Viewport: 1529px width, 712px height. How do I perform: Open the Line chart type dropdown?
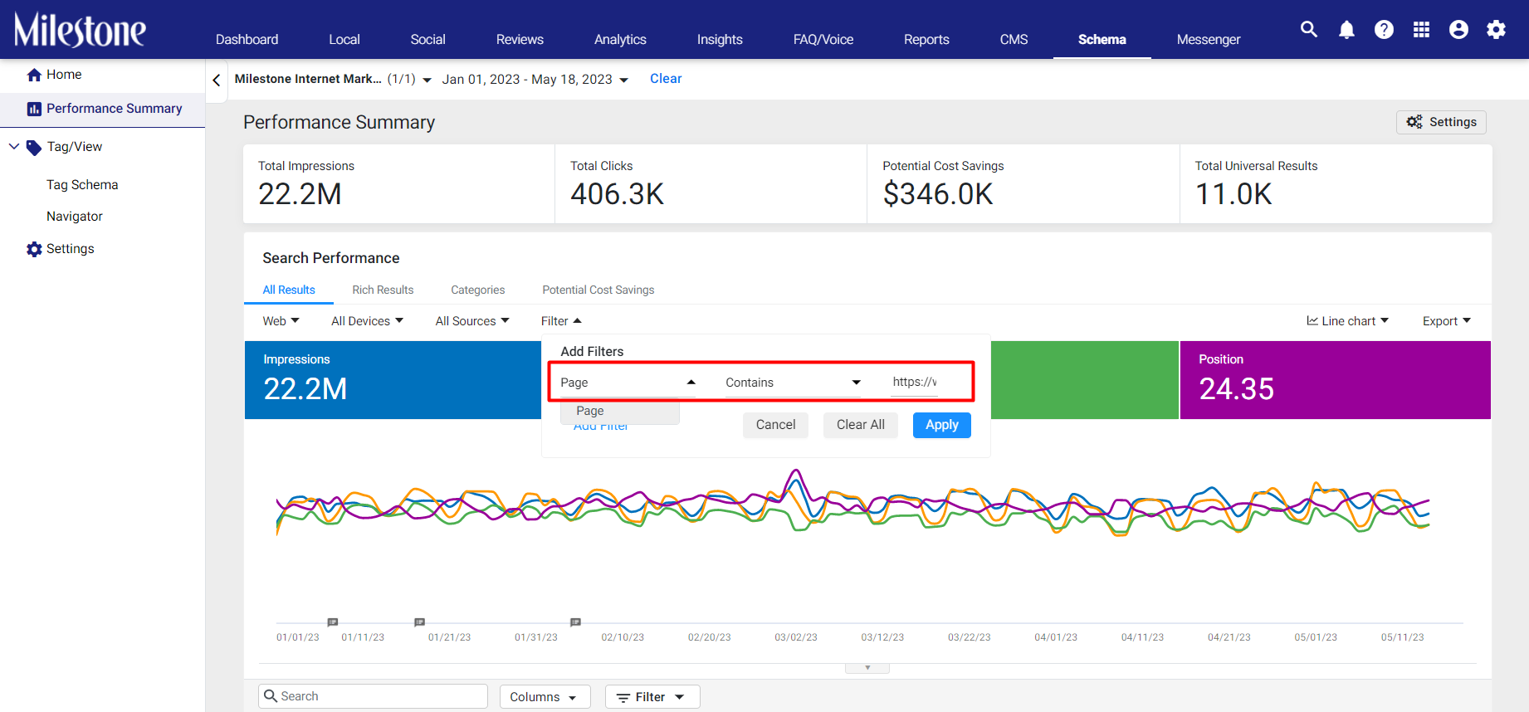1347,321
